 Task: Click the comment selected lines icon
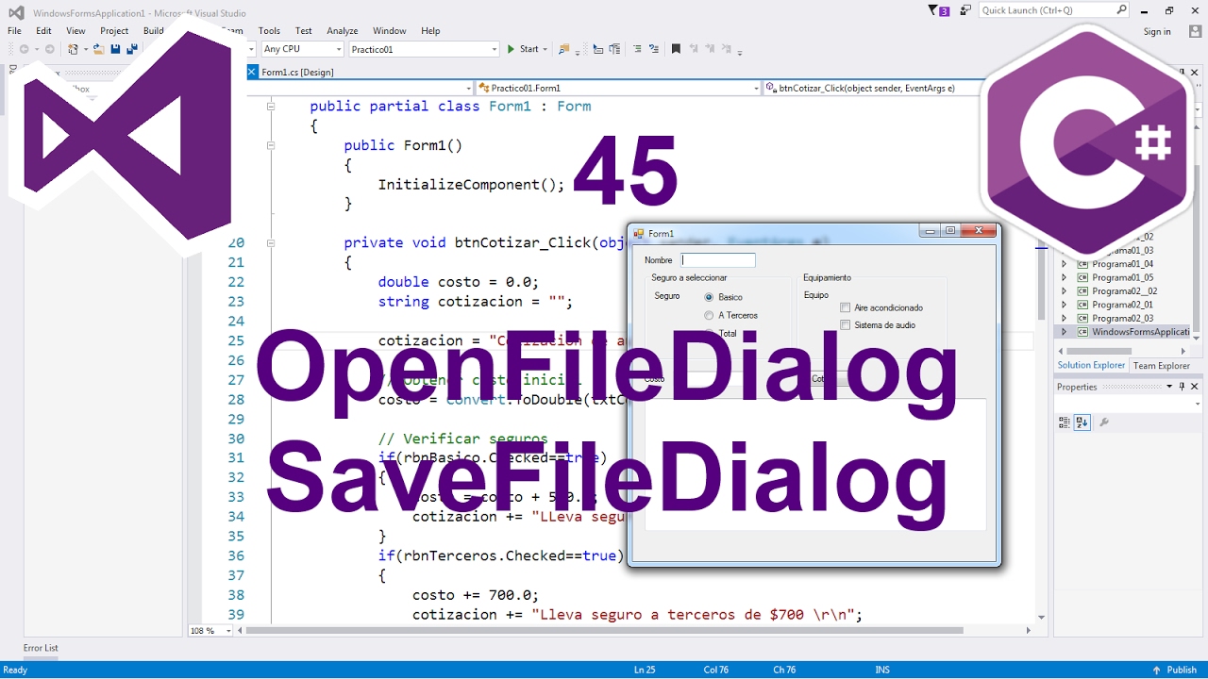coord(637,49)
